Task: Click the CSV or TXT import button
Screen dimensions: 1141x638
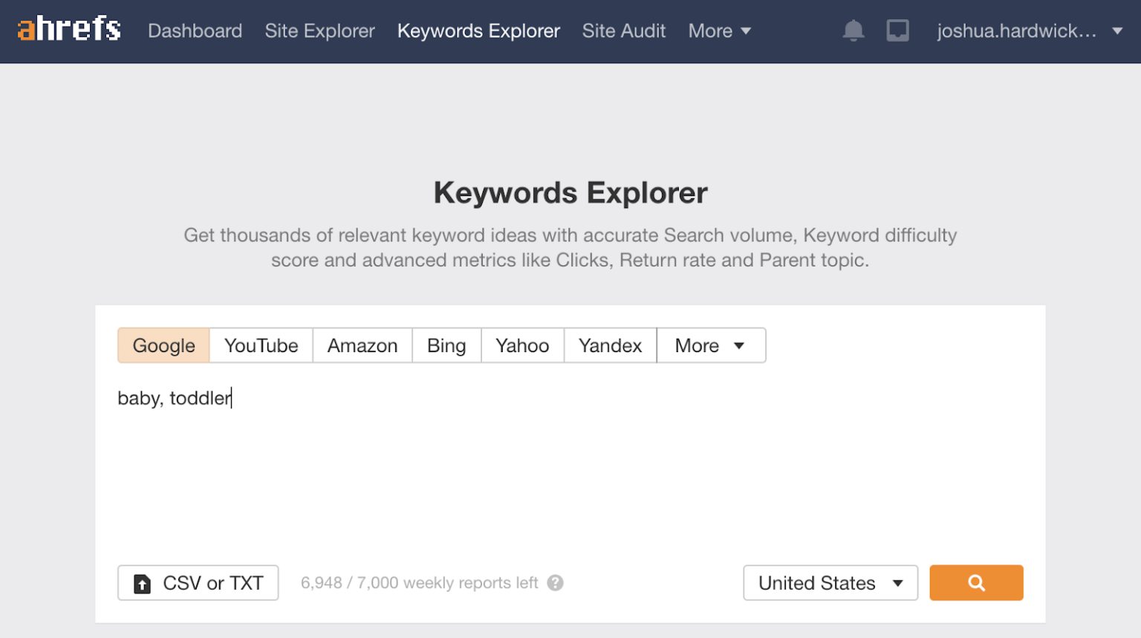Action: pyautogui.click(x=198, y=583)
